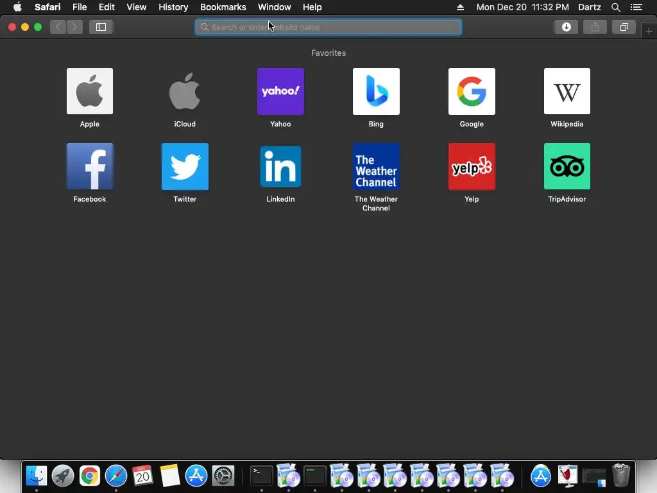Open Terminal from the Dock
657x493 pixels.
[x=262, y=476]
